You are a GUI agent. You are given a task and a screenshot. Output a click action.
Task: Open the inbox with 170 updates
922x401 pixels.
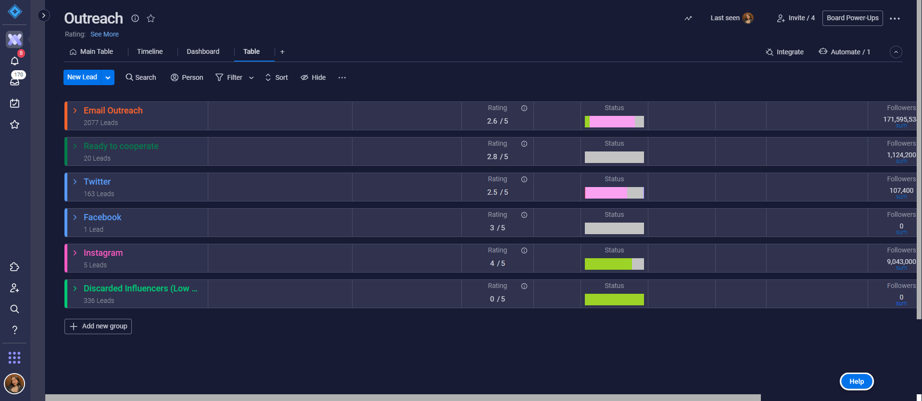click(15, 81)
